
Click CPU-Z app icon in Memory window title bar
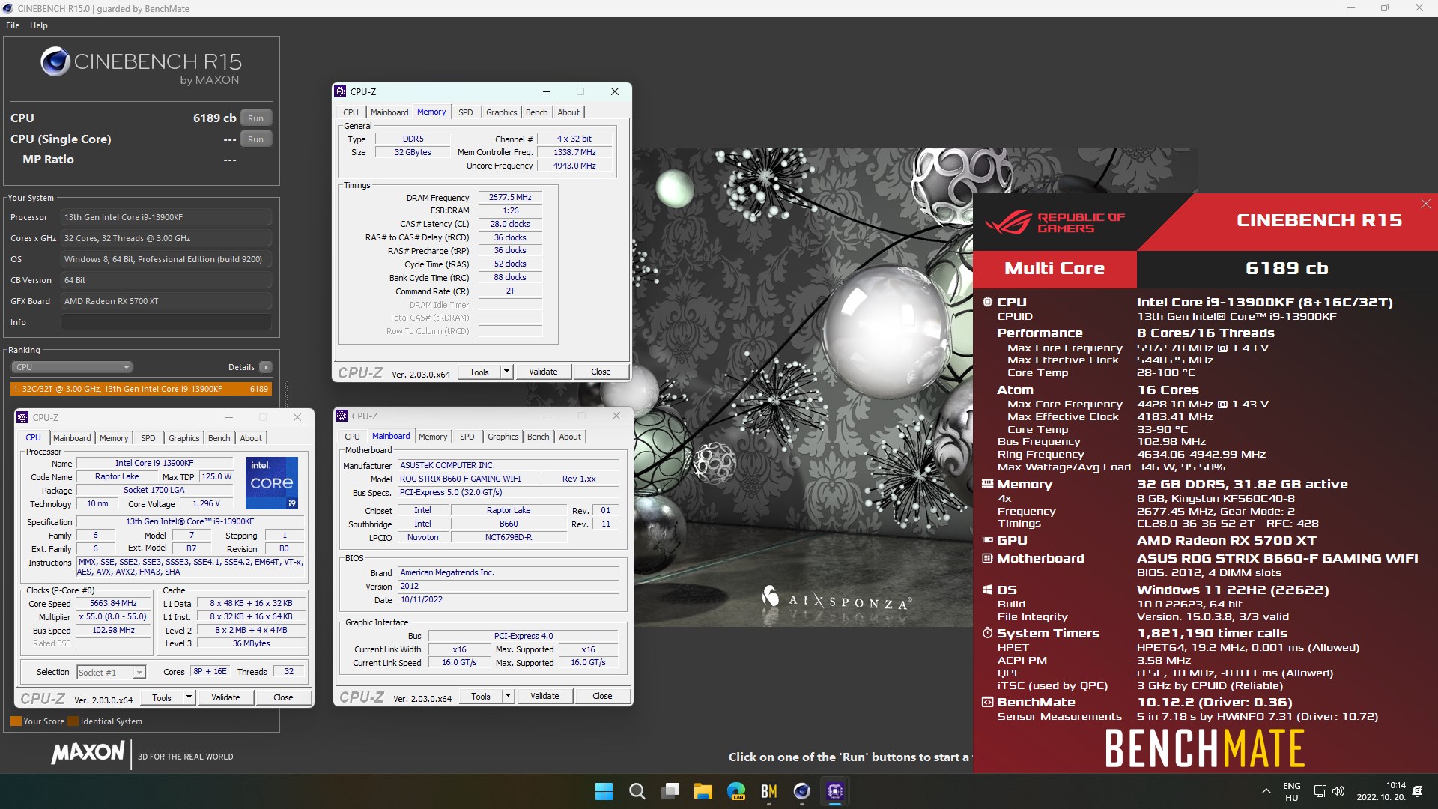341,91
